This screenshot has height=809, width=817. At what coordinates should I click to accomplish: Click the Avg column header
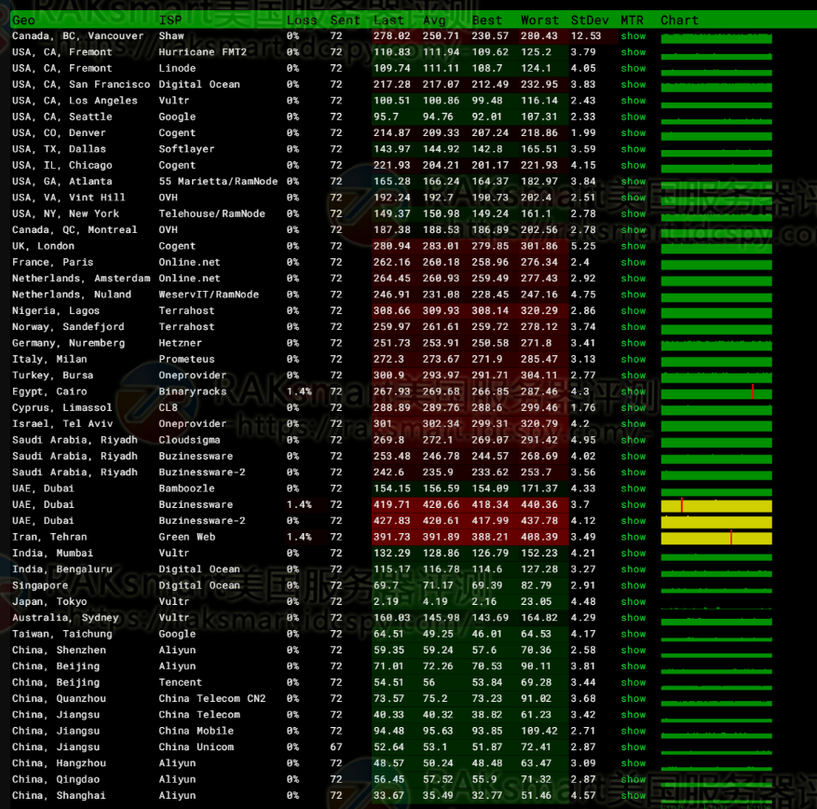[434, 21]
